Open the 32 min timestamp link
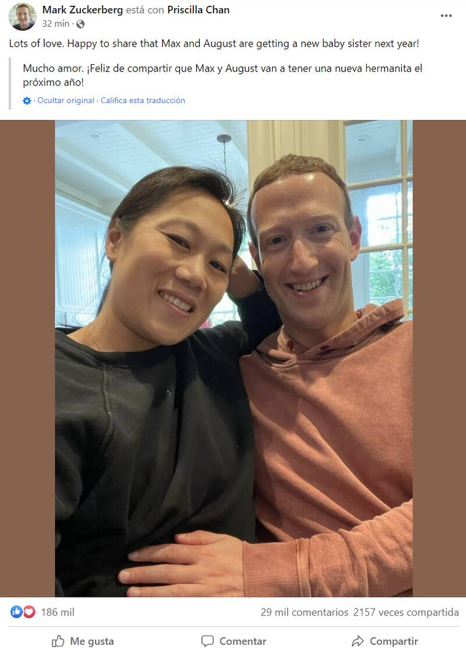This screenshot has height=650, width=466. point(55,24)
